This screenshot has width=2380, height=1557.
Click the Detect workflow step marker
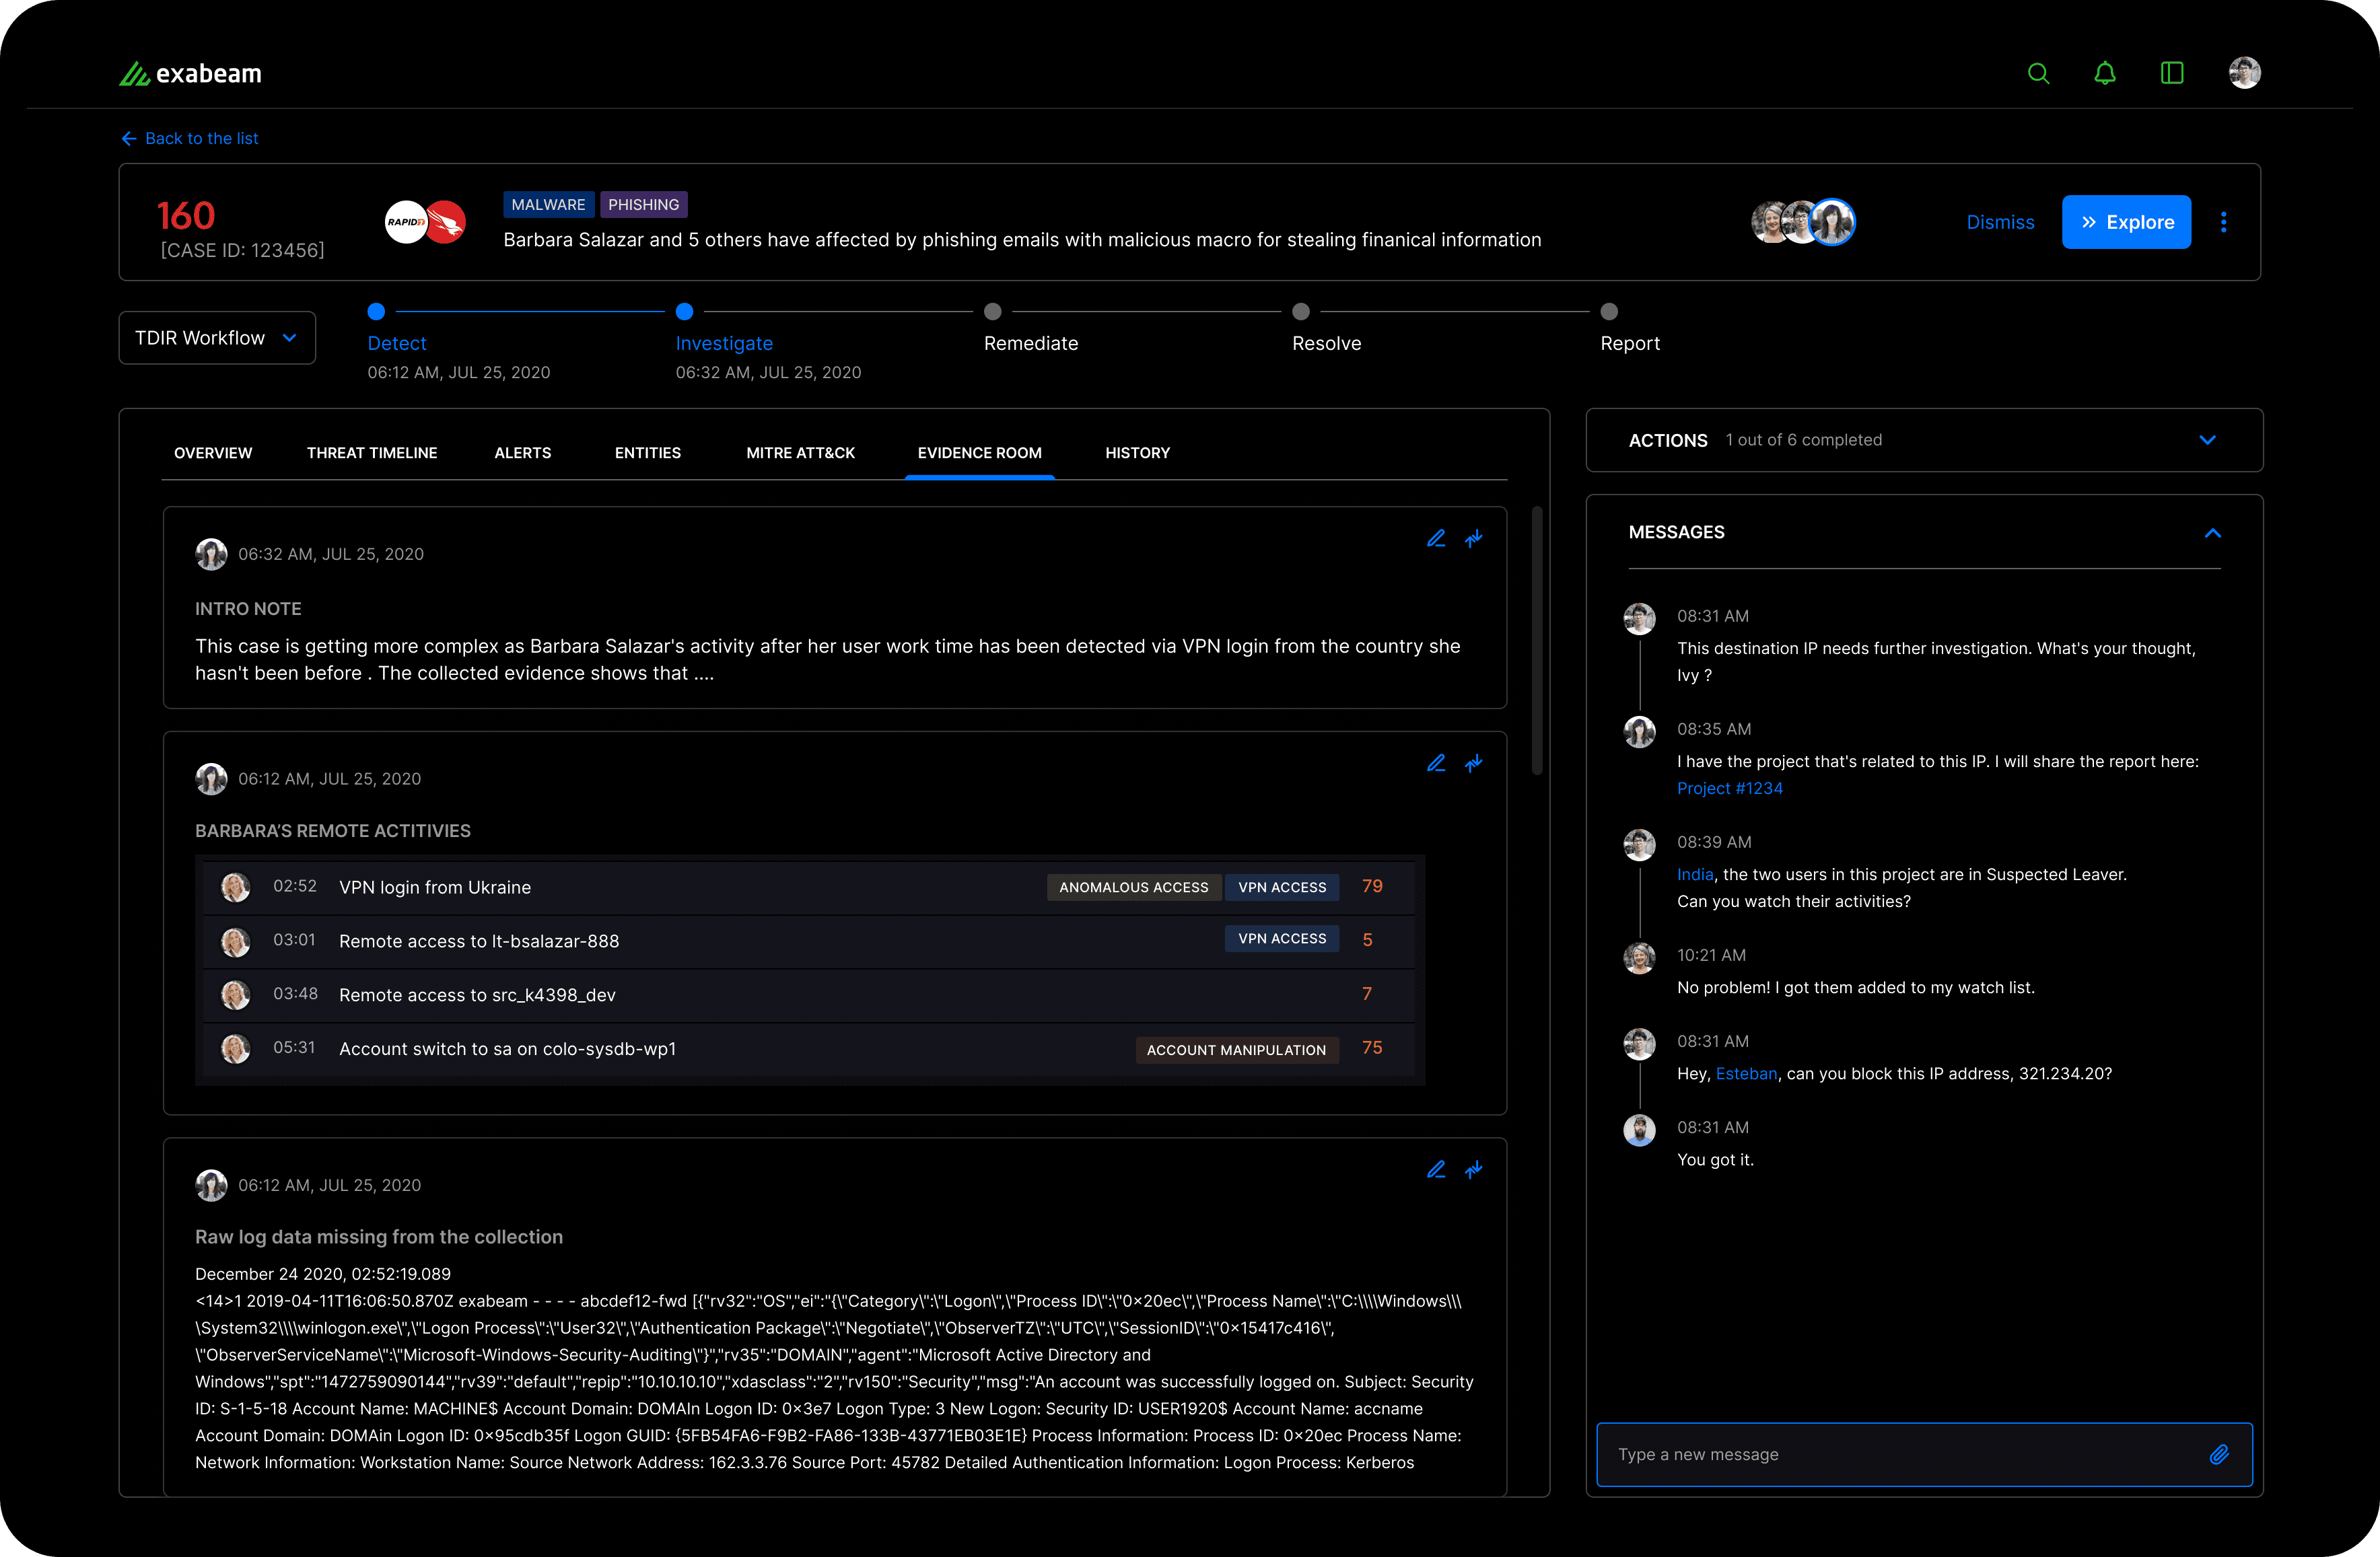click(376, 312)
